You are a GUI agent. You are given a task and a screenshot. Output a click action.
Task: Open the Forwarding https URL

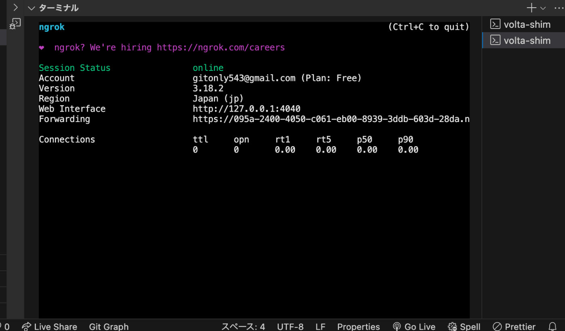(331, 119)
